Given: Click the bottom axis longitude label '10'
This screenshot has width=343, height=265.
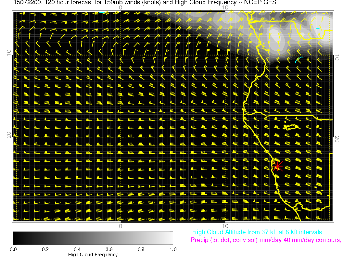Looking at the screenshot, I should (225, 226).
